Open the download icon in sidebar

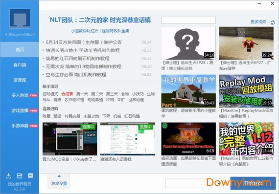click(8, 176)
